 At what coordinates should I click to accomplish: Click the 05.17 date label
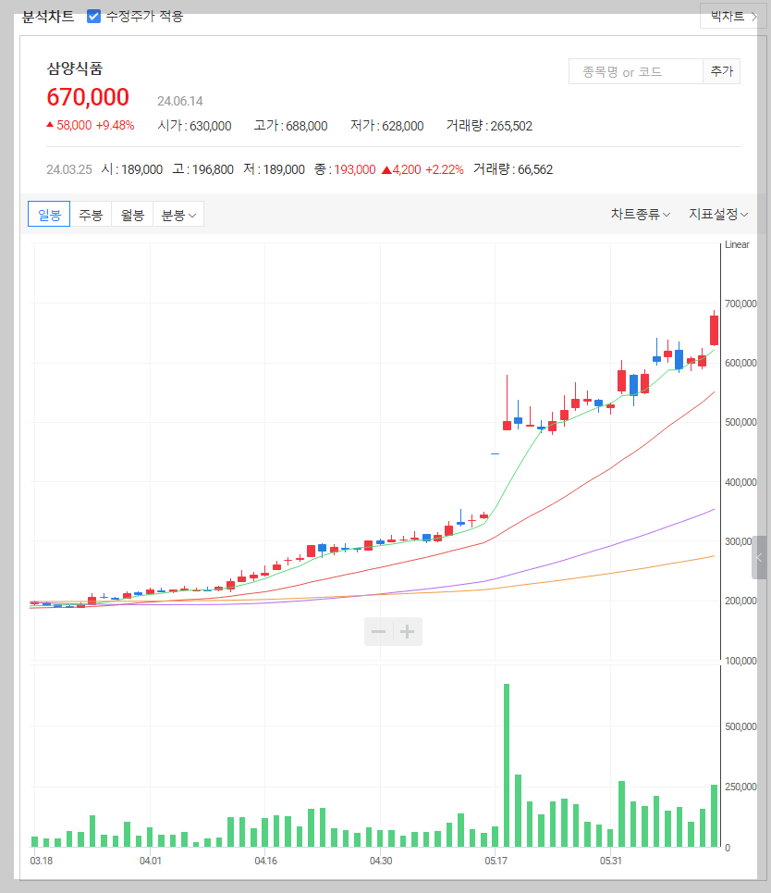pyautogui.click(x=496, y=861)
